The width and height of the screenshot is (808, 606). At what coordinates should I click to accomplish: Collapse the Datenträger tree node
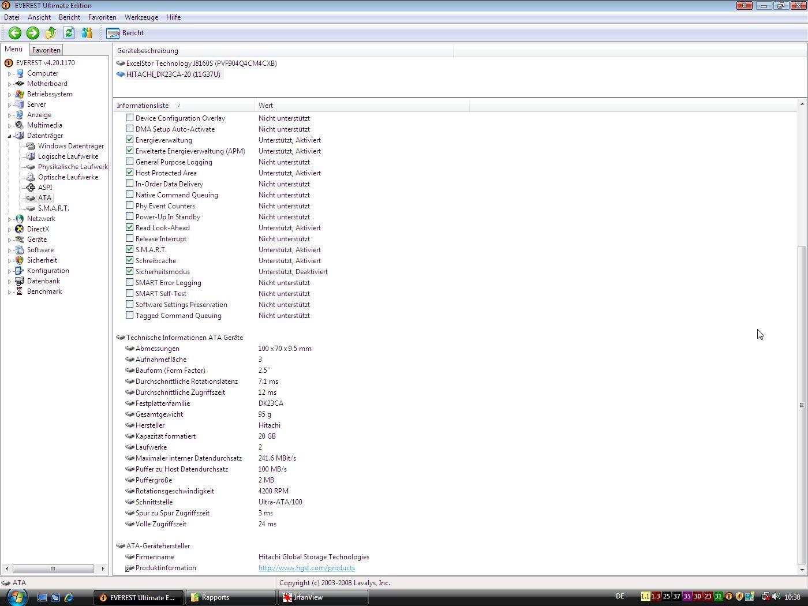[9, 136]
